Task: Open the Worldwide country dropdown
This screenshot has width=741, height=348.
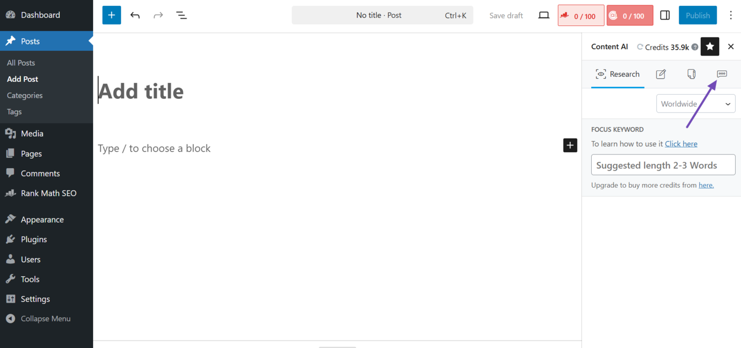Action: tap(695, 104)
